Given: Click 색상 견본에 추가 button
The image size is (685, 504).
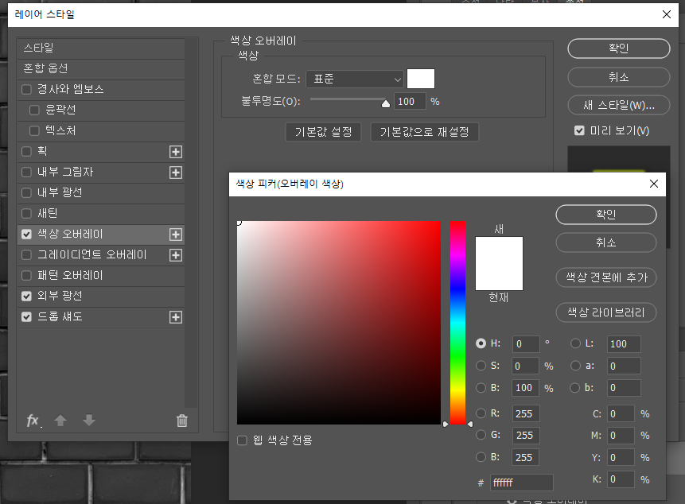Looking at the screenshot, I should pyautogui.click(x=605, y=277).
